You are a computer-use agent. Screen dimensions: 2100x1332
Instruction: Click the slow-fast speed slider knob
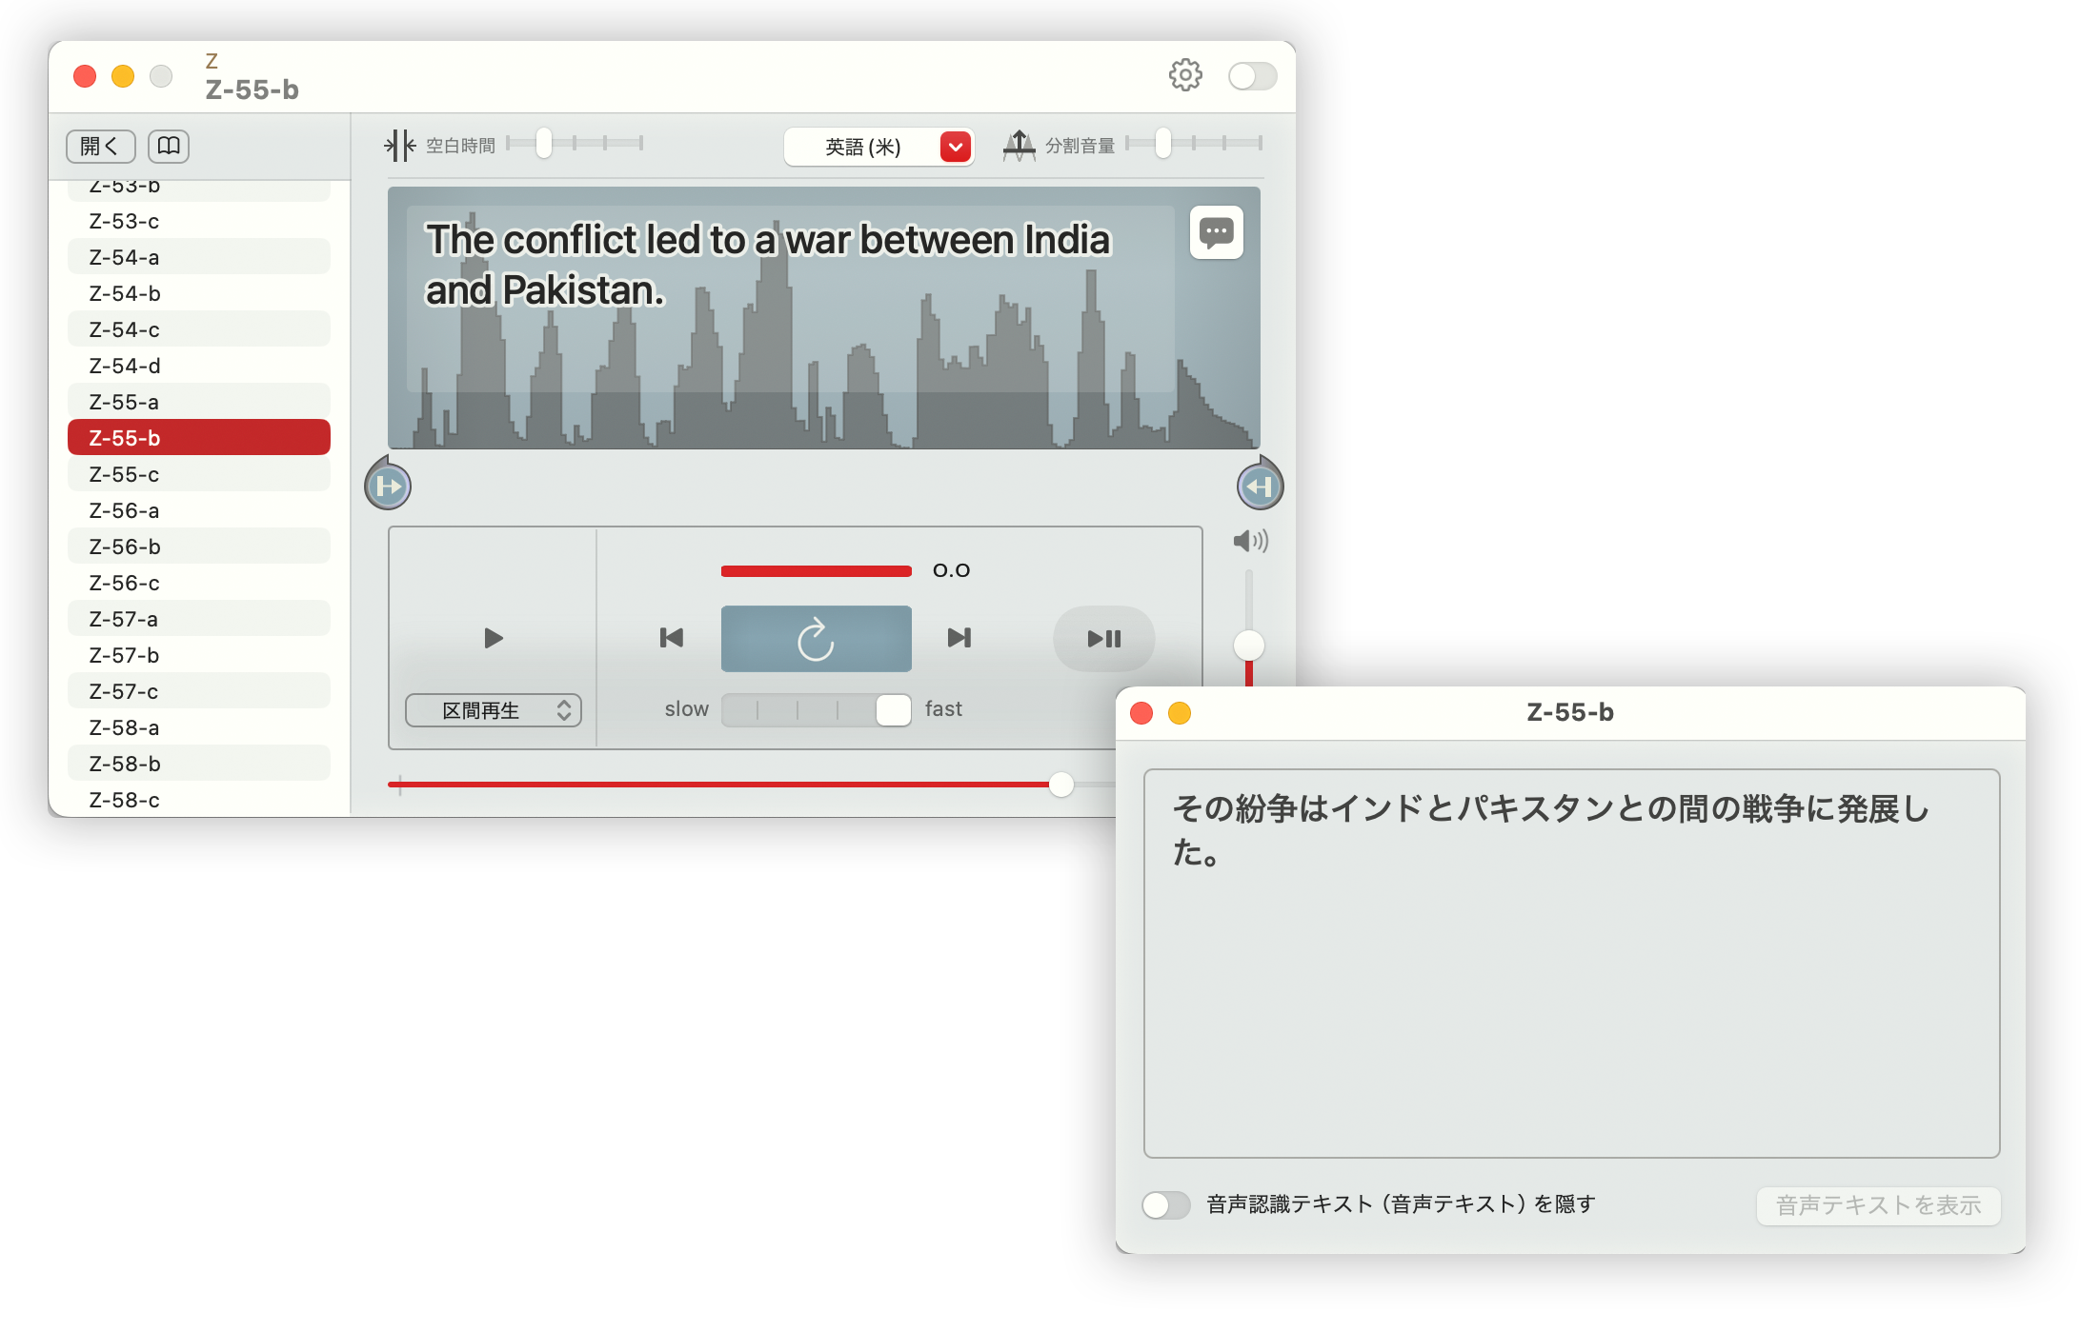[x=894, y=709]
